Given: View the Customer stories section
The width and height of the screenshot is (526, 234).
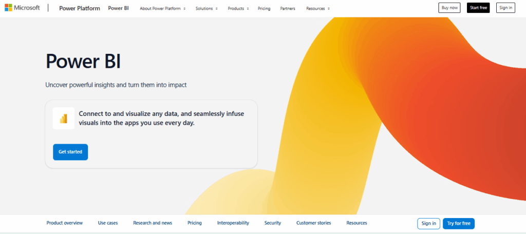Looking at the screenshot, I should click(313, 223).
